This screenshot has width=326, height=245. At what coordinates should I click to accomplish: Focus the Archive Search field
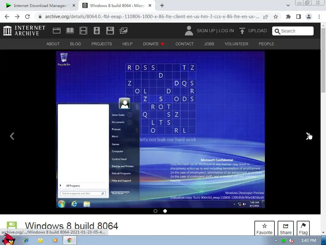point(293,31)
